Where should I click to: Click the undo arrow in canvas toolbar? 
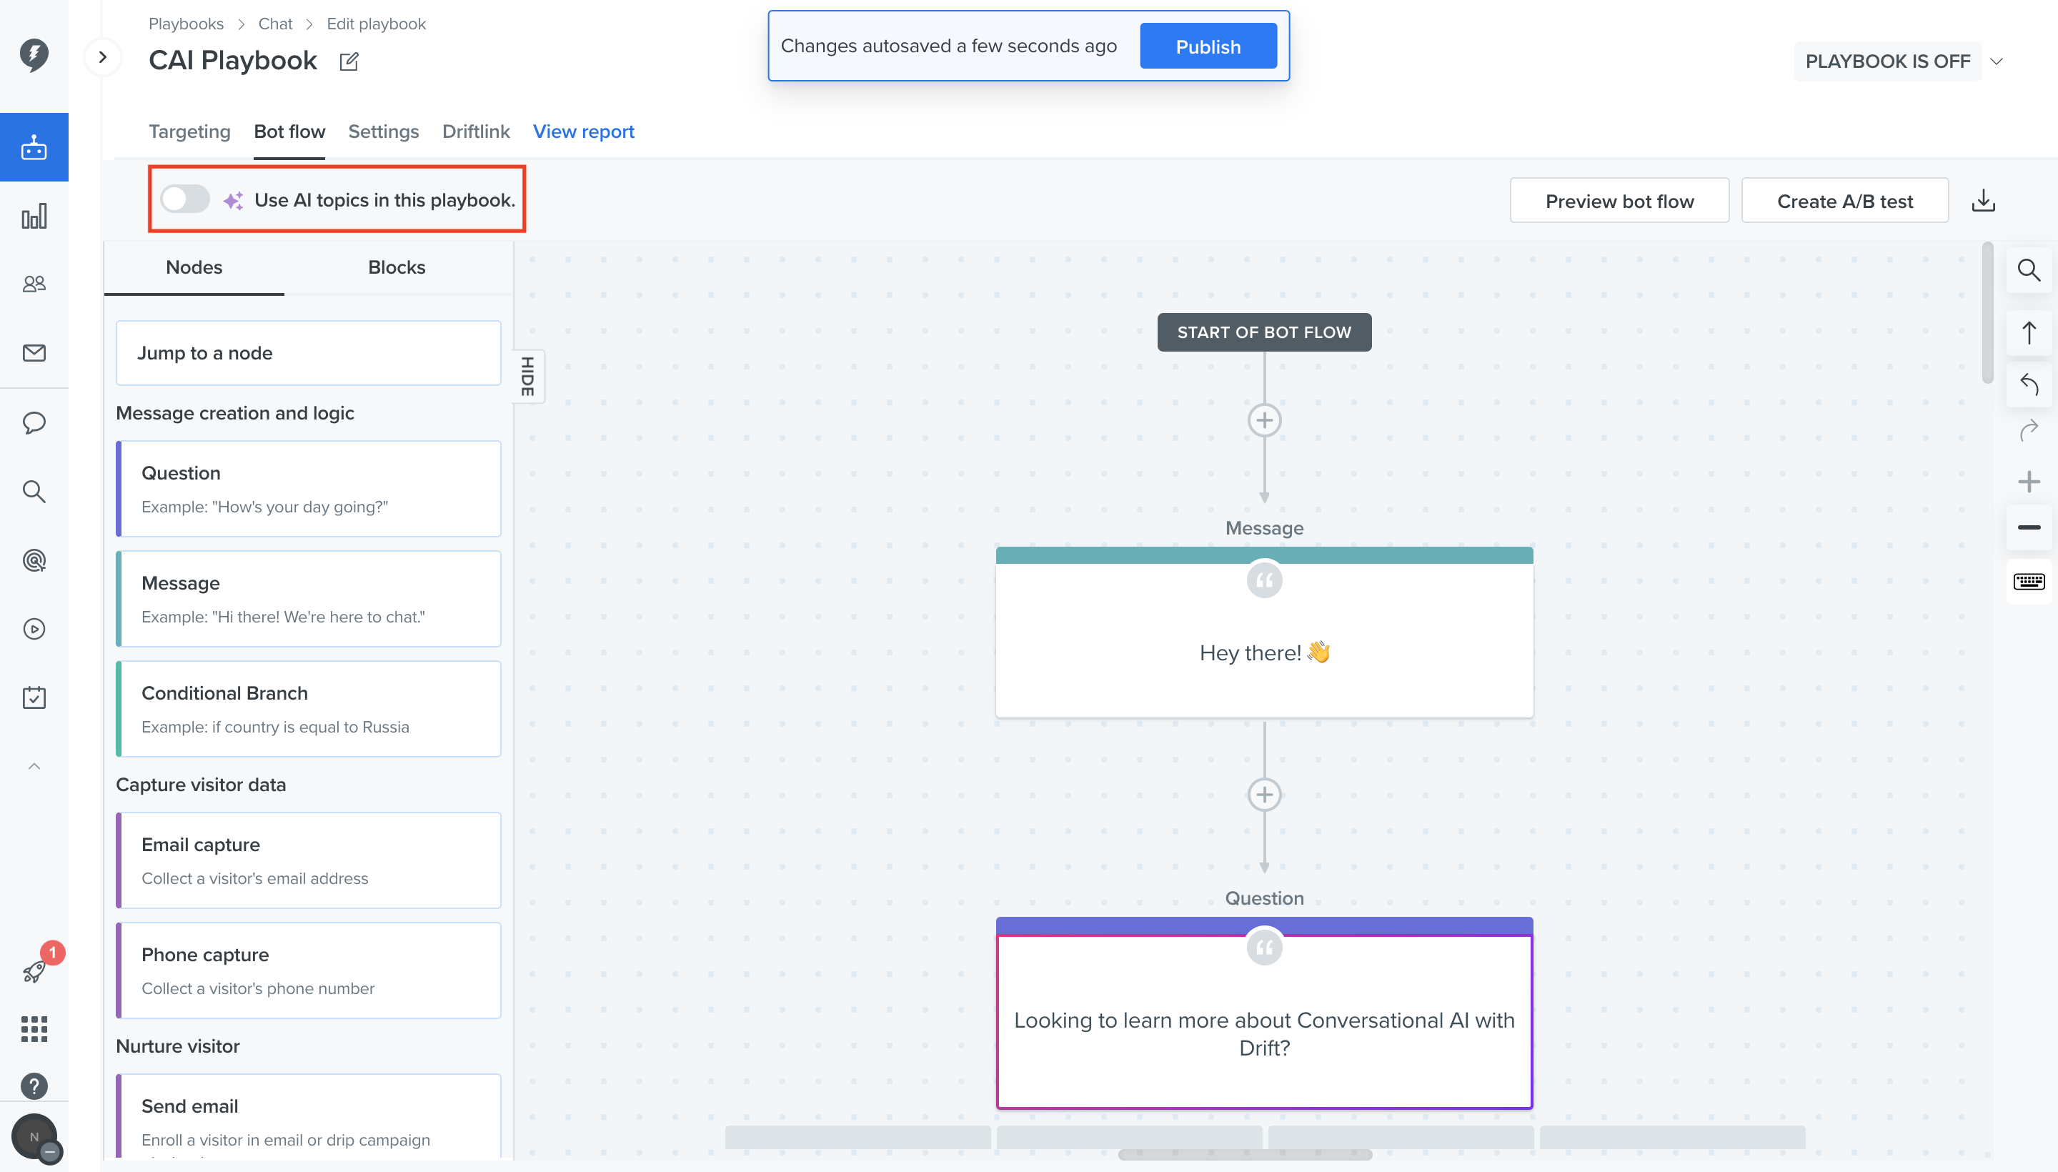[2028, 384]
